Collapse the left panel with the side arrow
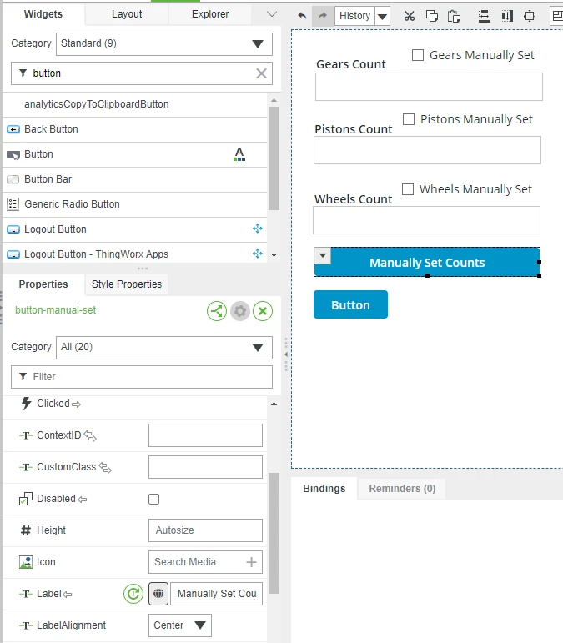Image resolution: width=563 pixels, height=643 pixels. 286,354
